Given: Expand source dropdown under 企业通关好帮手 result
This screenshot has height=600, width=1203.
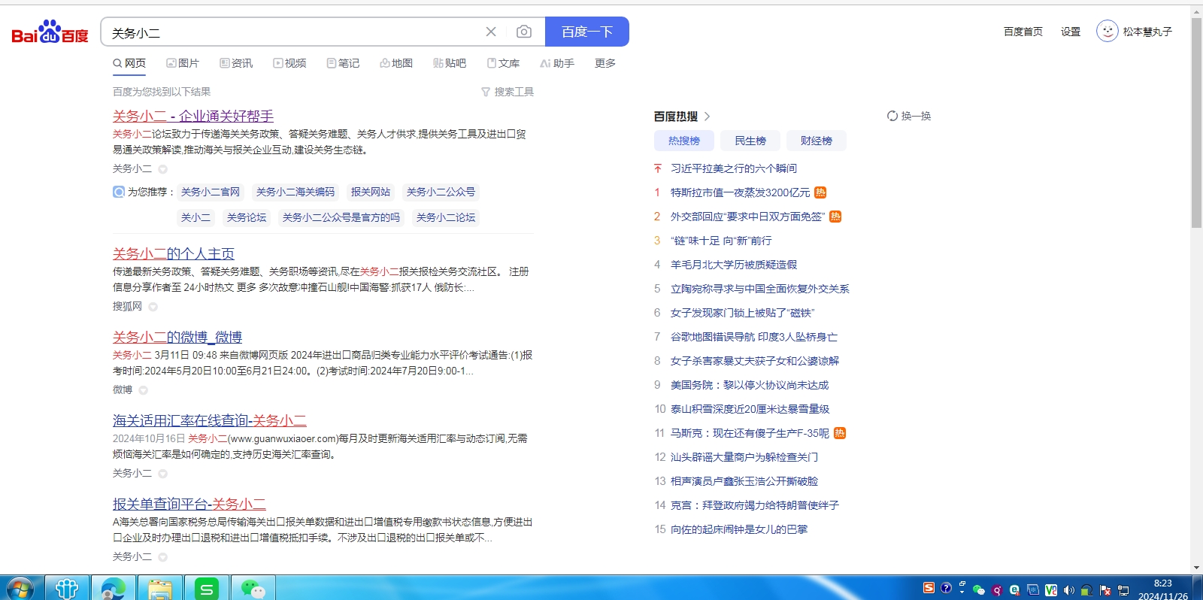Looking at the screenshot, I should (162, 169).
